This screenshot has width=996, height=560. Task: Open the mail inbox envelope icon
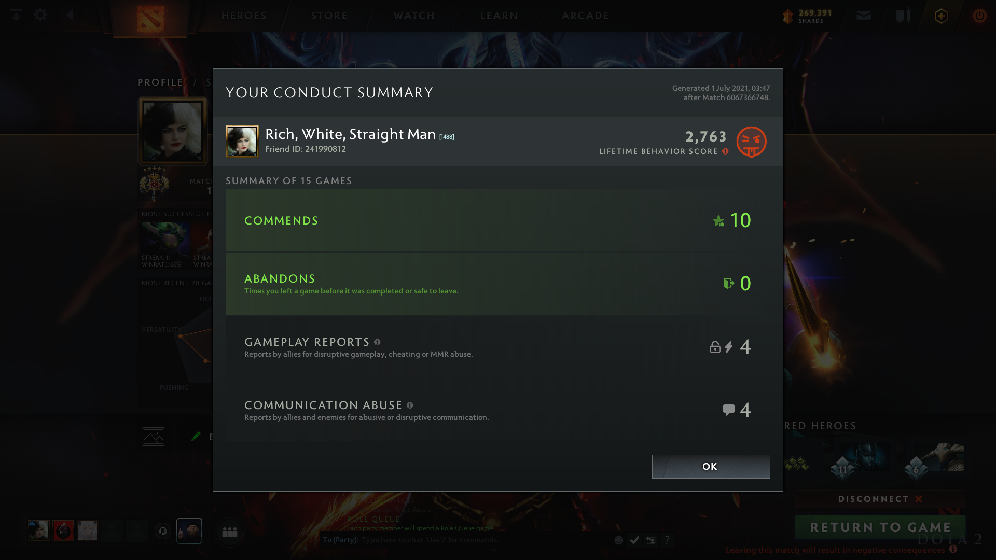coord(864,16)
